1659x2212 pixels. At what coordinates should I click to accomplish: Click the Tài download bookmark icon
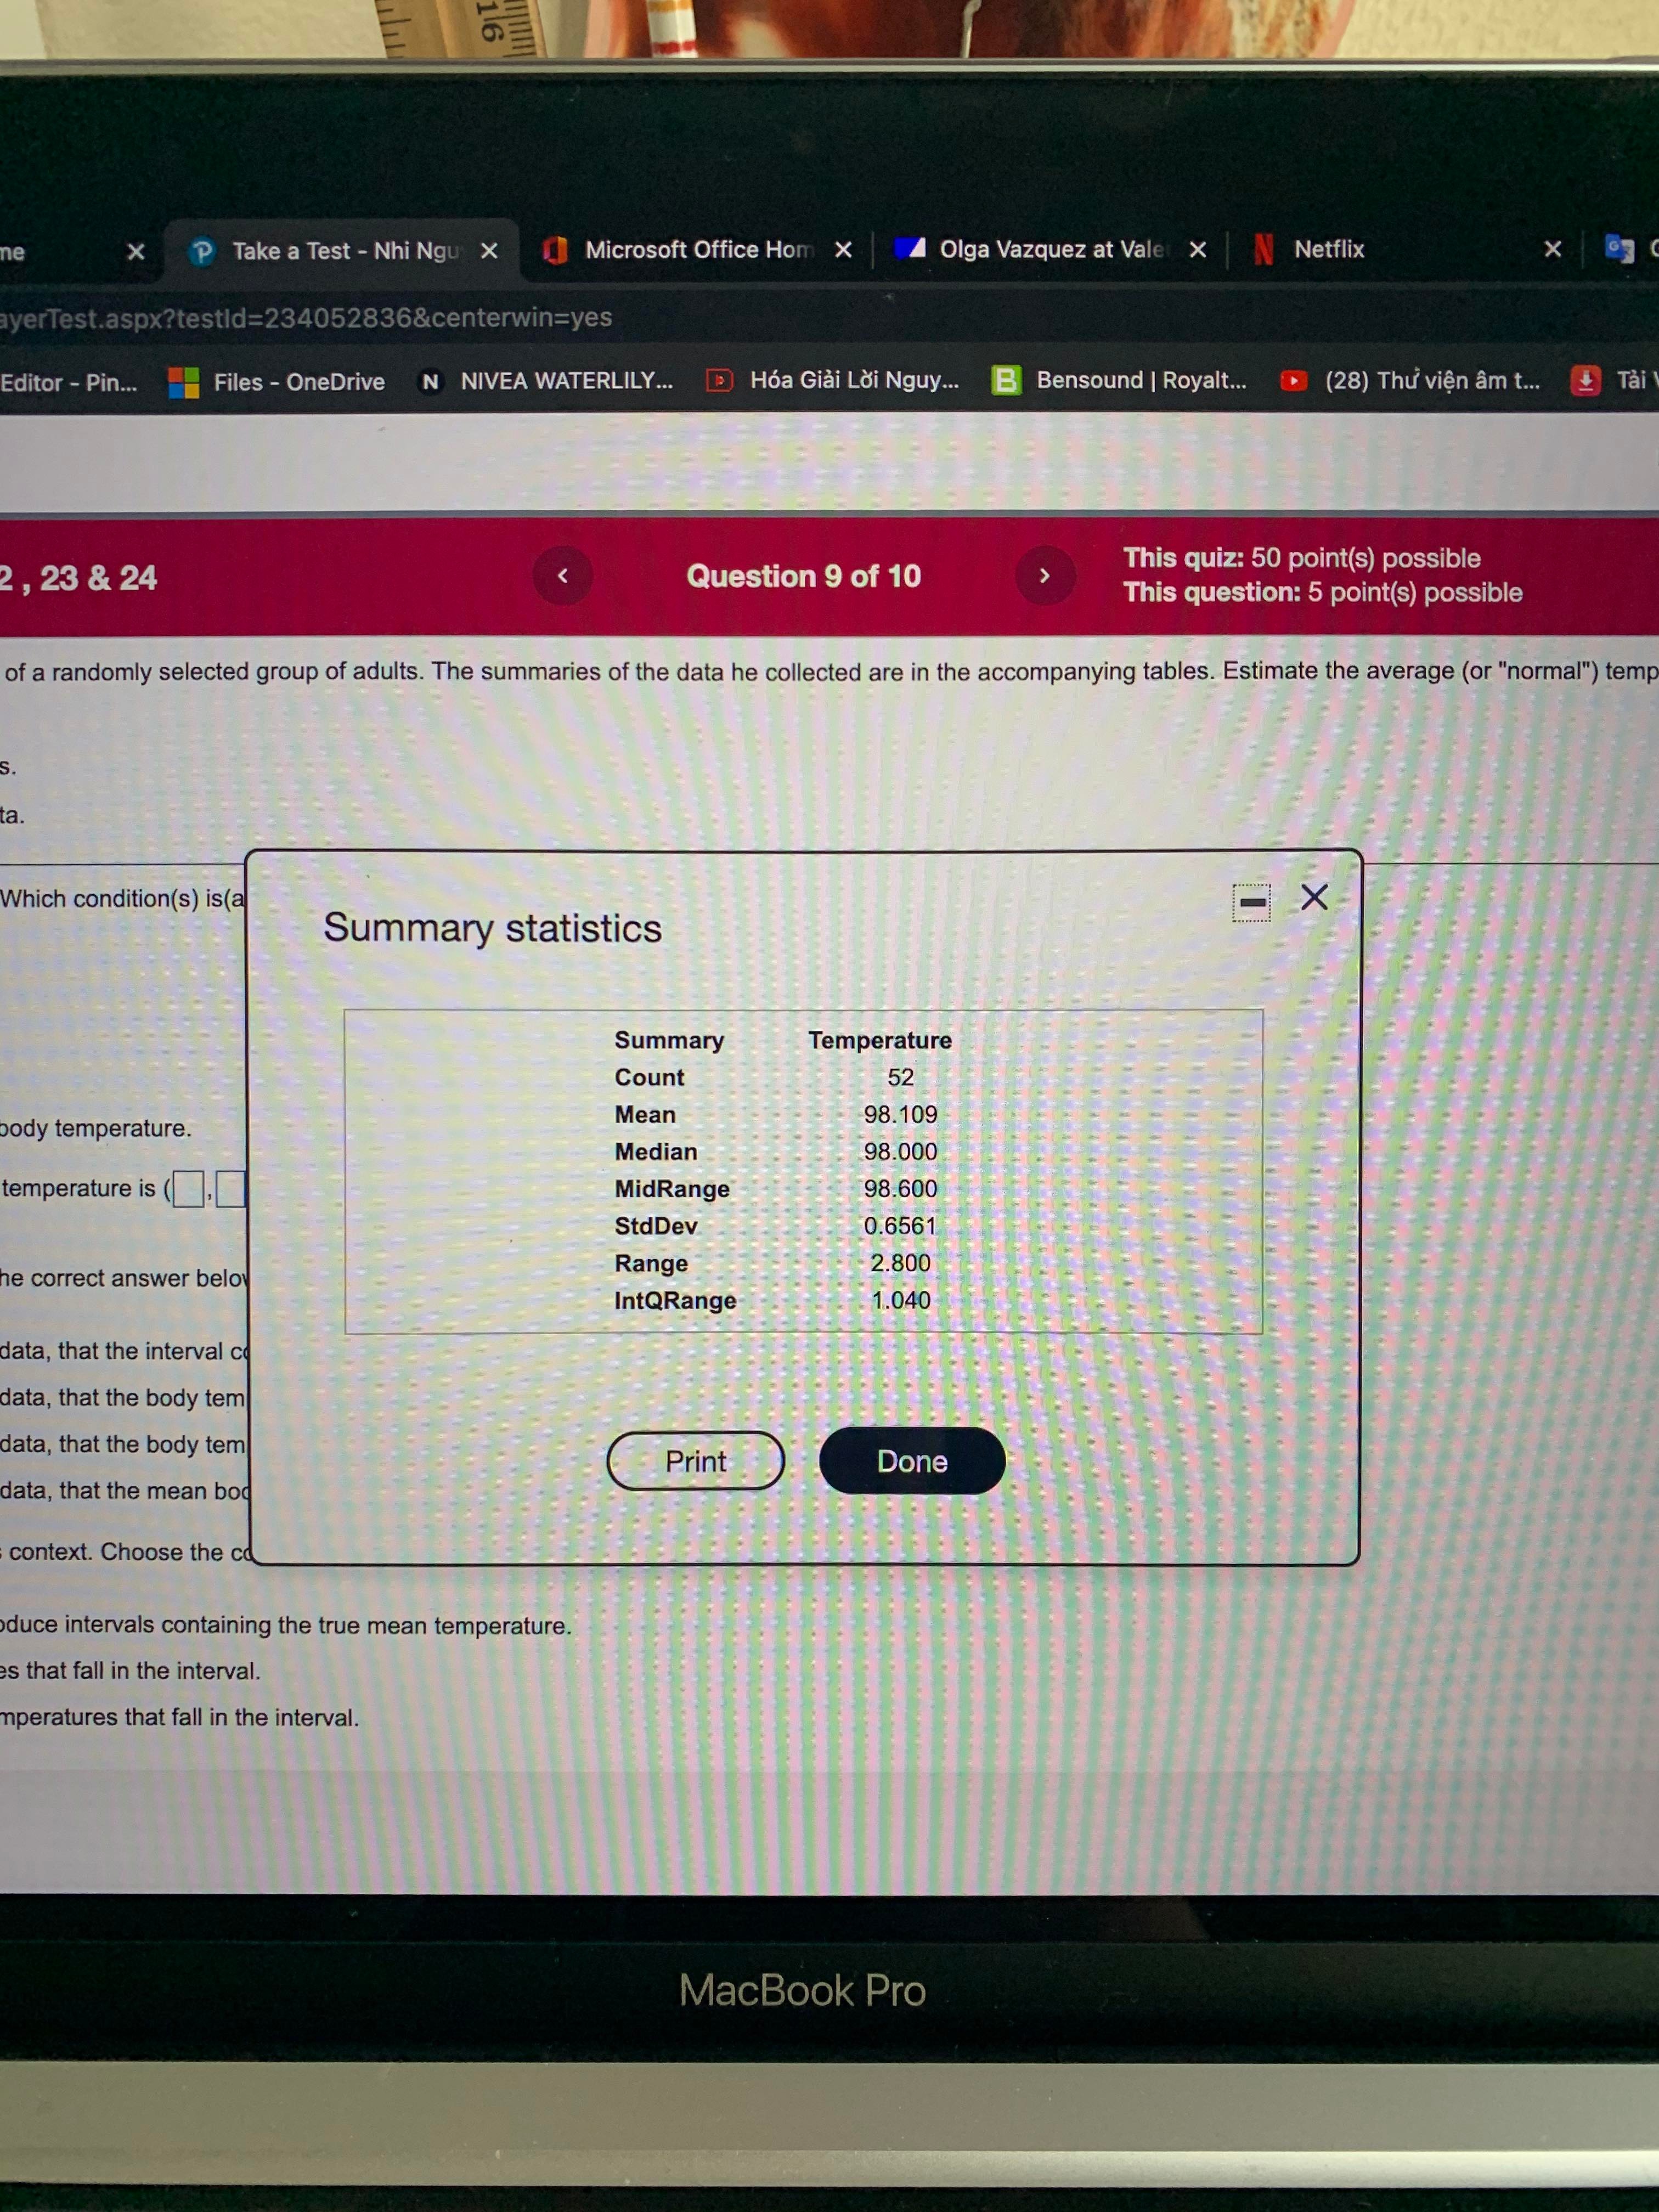(1586, 381)
